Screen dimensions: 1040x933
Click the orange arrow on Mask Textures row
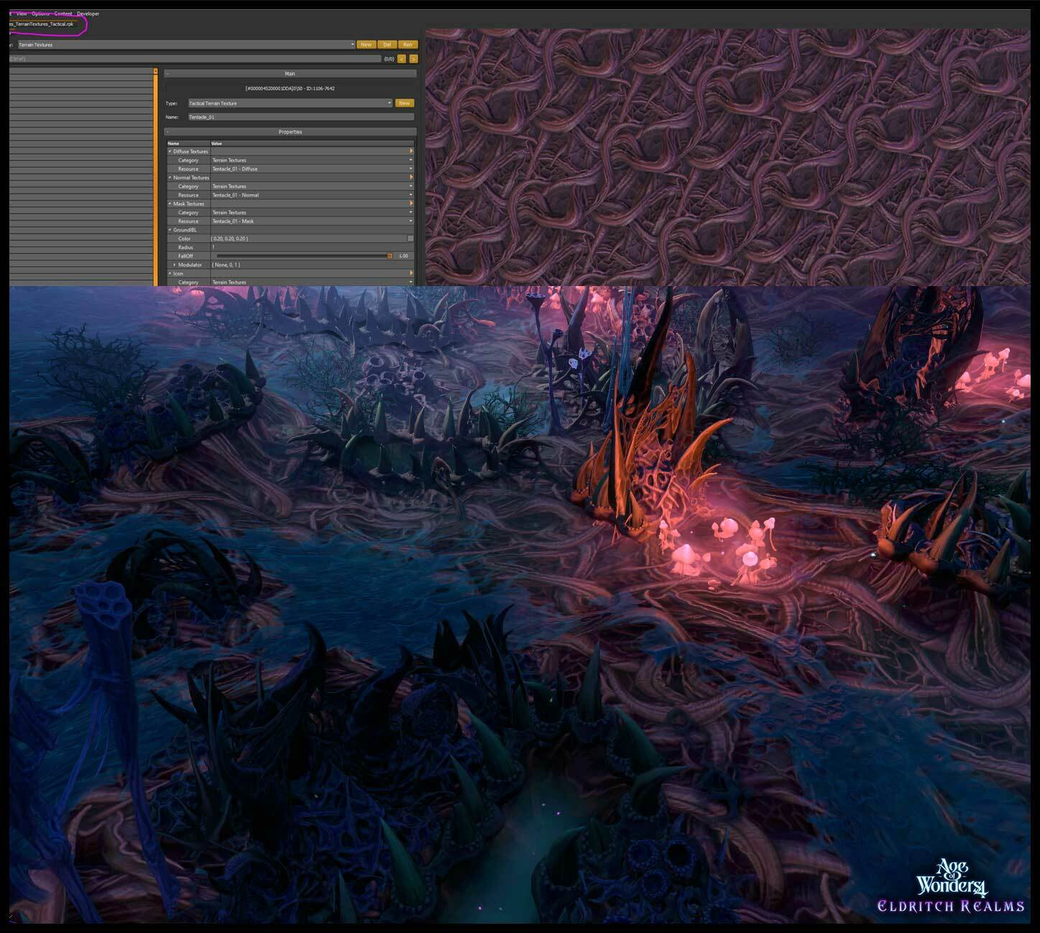(x=411, y=203)
